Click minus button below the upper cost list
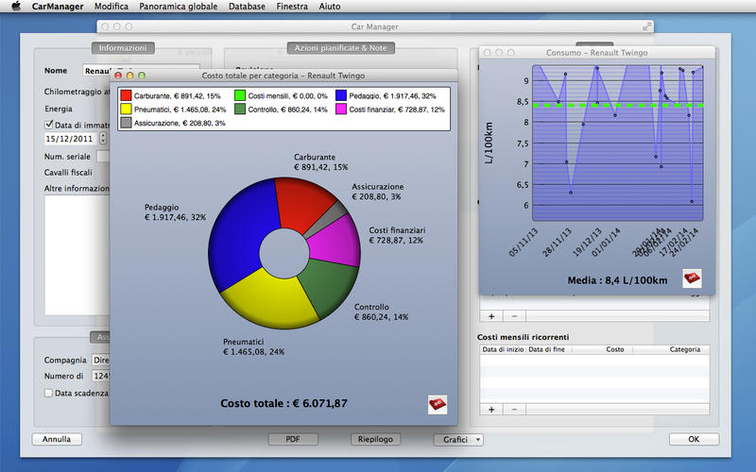 (514, 315)
